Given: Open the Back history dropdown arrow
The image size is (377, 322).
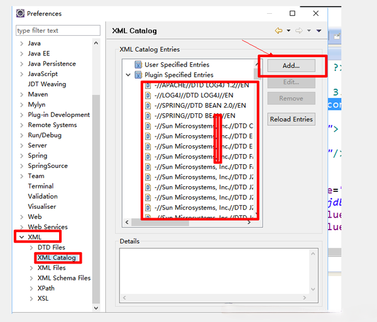Looking at the screenshot, I should pyautogui.click(x=288, y=31).
